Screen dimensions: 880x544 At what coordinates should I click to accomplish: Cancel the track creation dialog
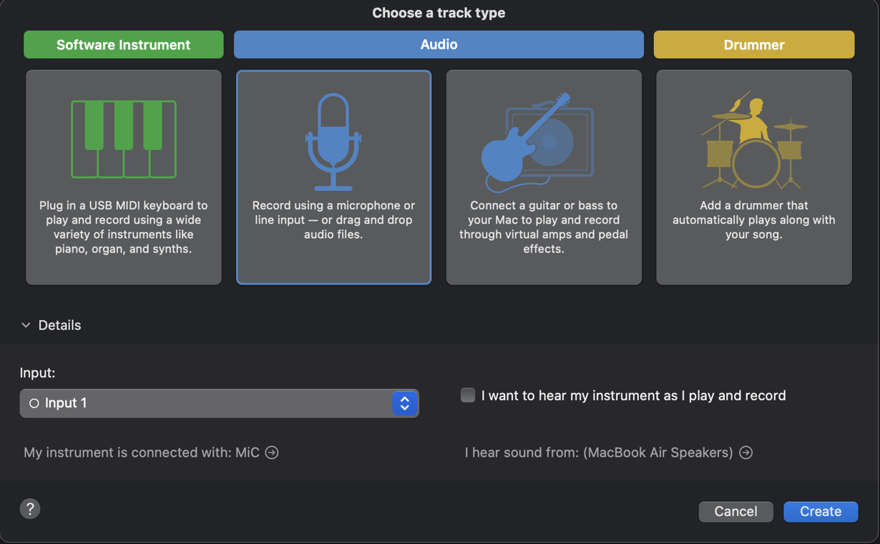[735, 511]
